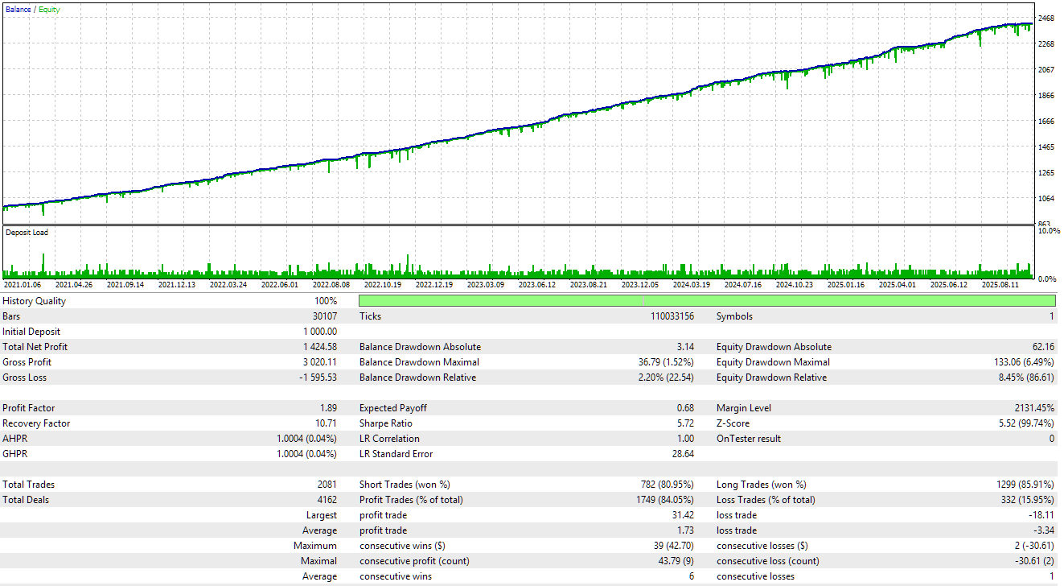The height and width of the screenshot is (586, 1064).
Task: Click the Symbols label
Action: pos(734,316)
